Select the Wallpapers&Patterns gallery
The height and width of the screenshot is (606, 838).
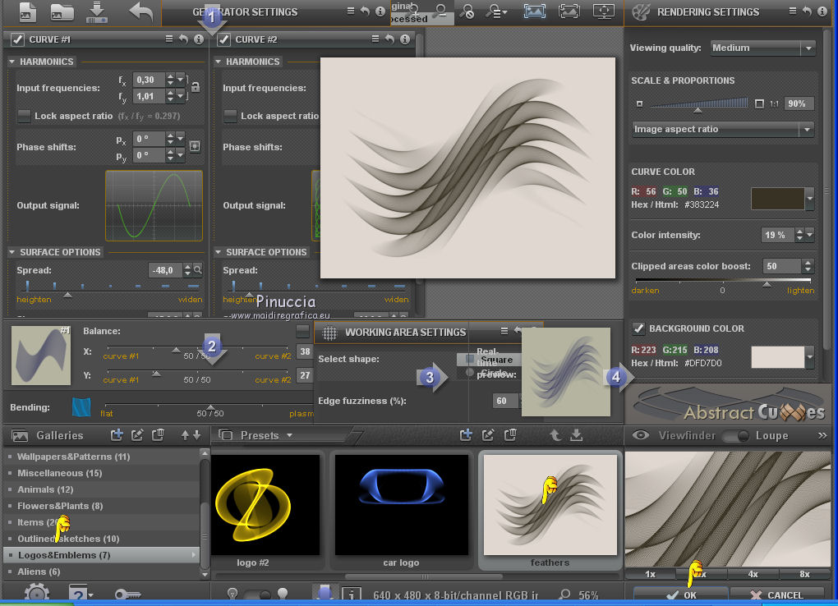[x=73, y=457]
